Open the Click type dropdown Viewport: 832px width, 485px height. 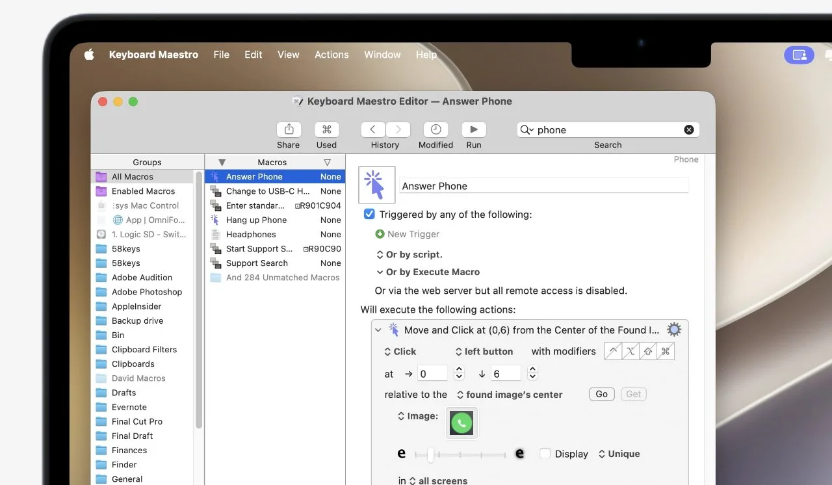pyautogui.click(x=400, y=352)
